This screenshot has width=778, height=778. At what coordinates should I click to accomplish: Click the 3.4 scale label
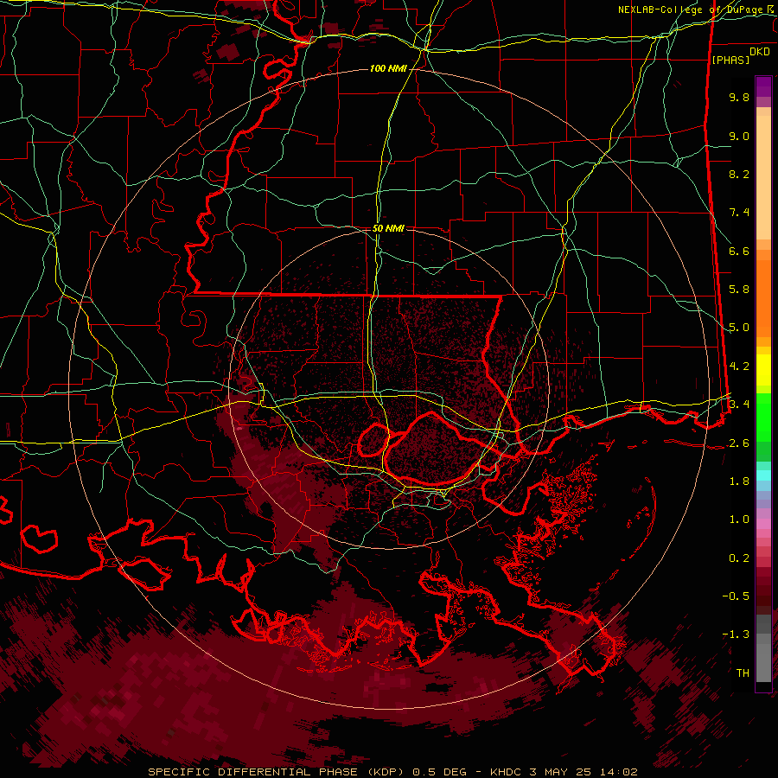click(x=739, y=405)
